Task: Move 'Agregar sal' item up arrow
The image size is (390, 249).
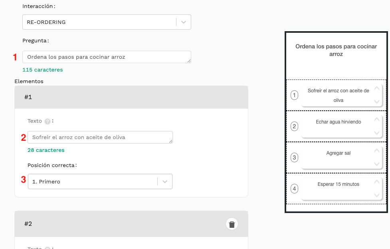Action: [377, 151]
